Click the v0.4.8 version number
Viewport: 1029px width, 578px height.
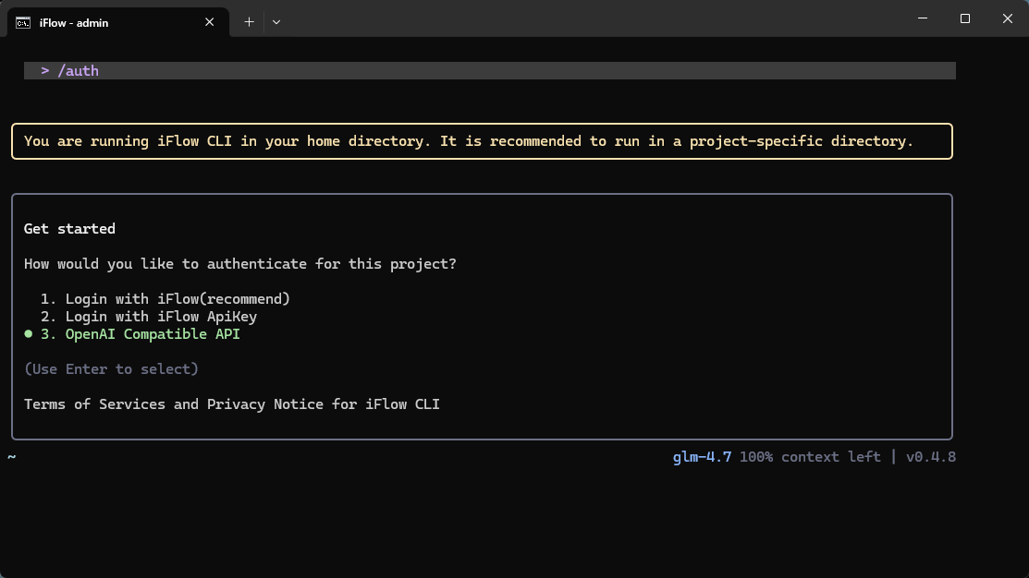coord(930,457)
